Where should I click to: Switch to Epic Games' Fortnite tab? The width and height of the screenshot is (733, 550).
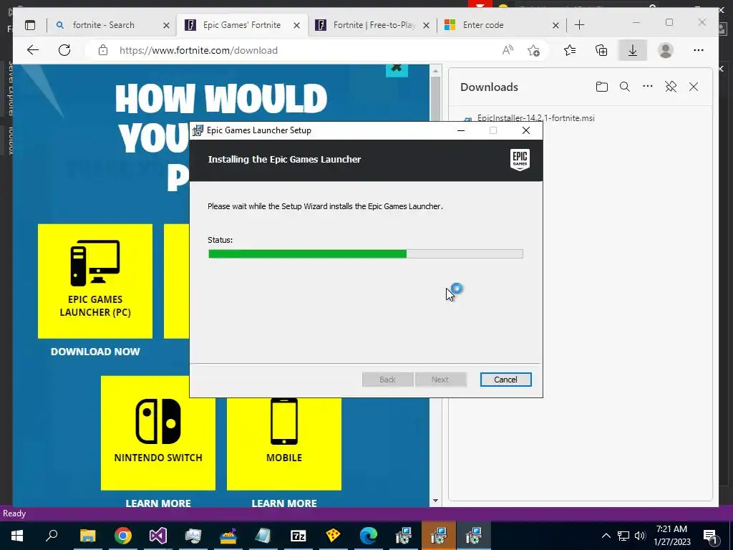click(242, 25)
